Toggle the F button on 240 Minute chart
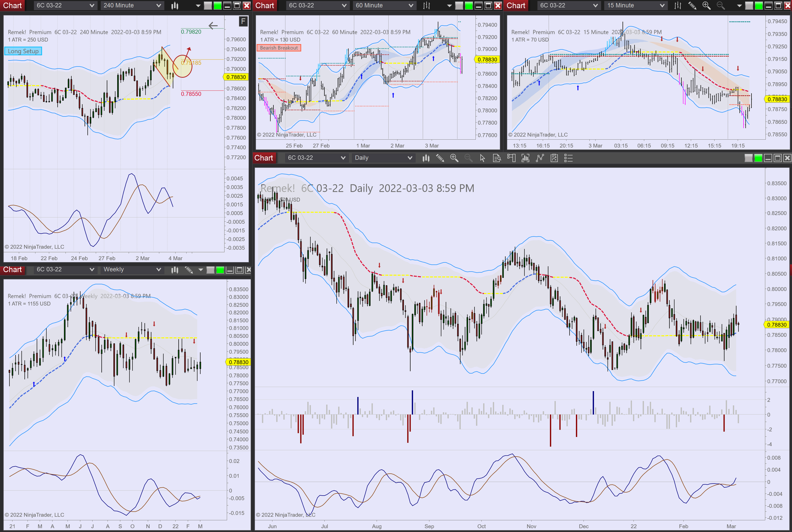 tap(243, 22)
